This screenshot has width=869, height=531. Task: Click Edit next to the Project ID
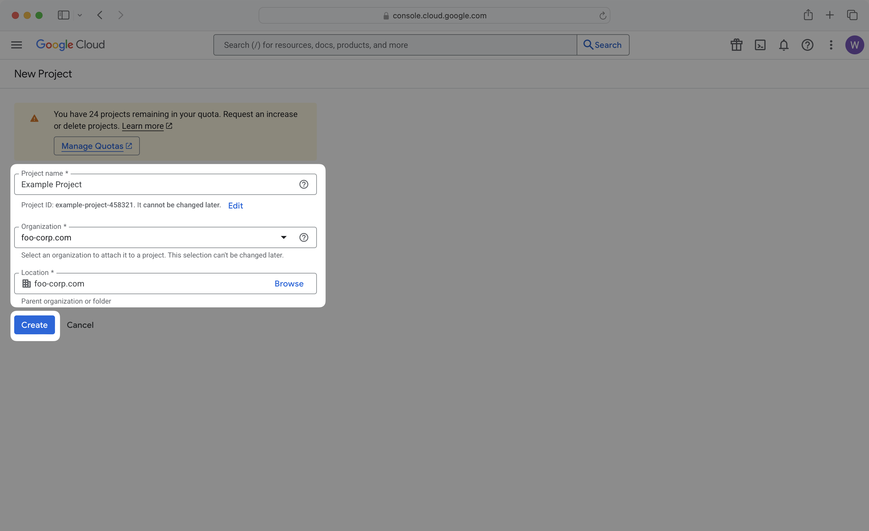pos(235,206)
